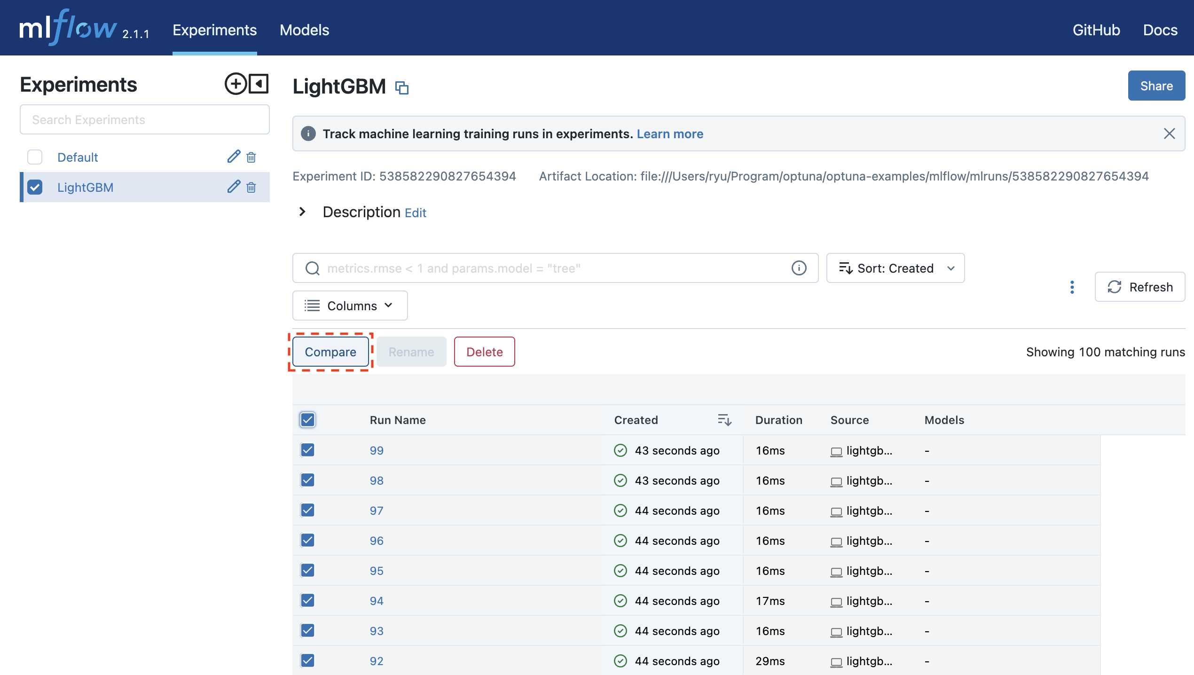
Task: Uncheck the checkbox for run 97
Action: pos(307,510)
